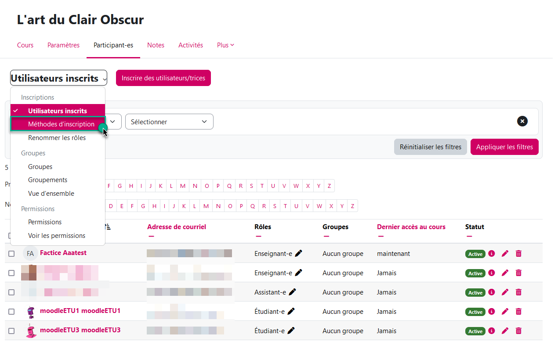Open info icon for moodleETU1 enrolment status
The image size is (558, 345).
pyautogui.click(x=492, y=311)
